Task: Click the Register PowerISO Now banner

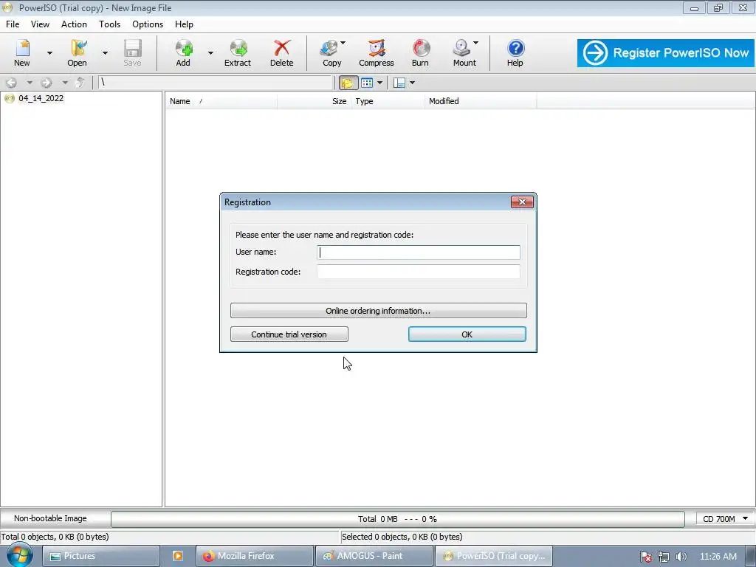Action: (x=666, y=53)
